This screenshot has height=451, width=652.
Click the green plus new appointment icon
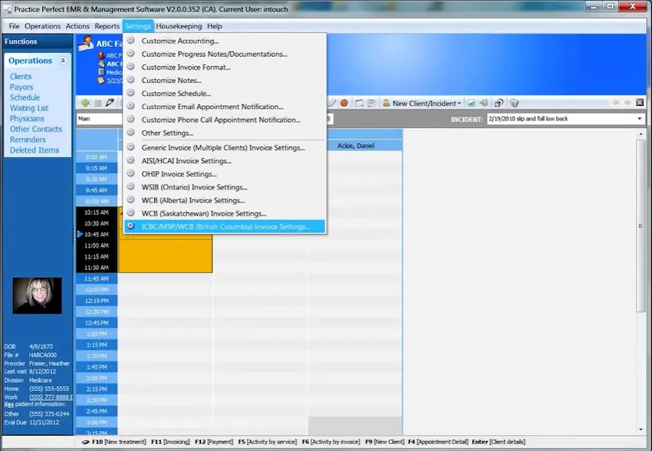(84, 103)
